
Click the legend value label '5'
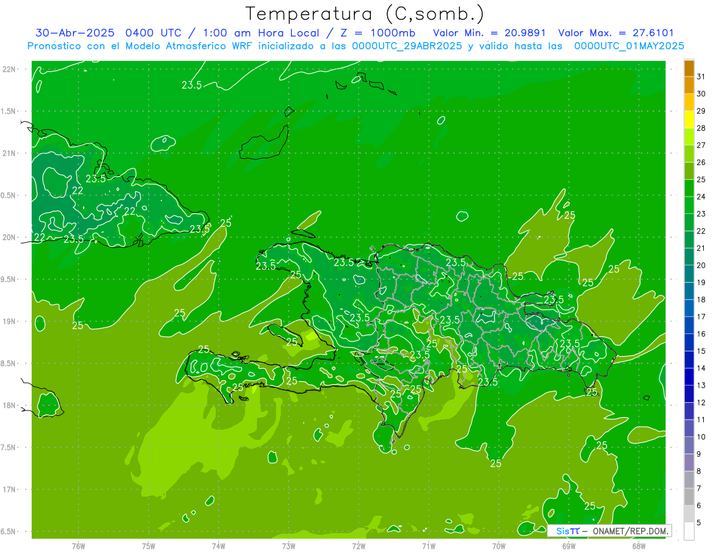698,522
